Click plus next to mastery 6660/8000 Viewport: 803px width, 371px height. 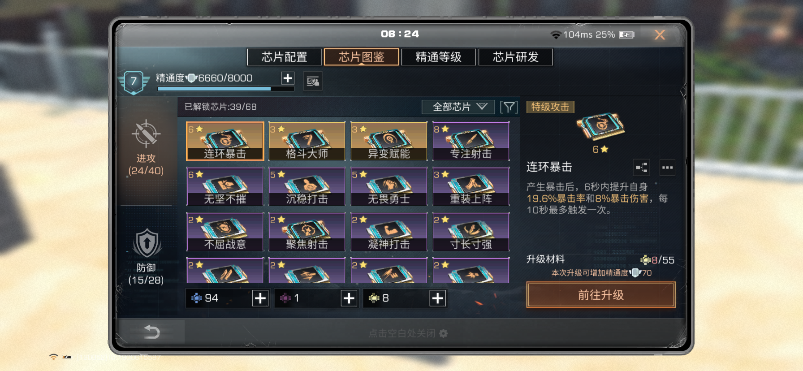(x=288, y=78)
